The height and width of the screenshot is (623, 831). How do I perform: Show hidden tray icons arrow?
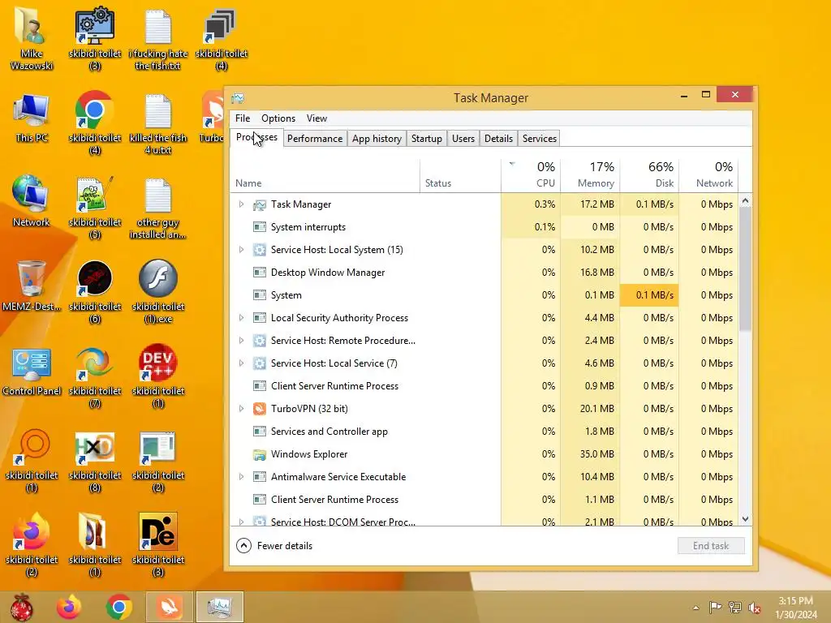695,608
